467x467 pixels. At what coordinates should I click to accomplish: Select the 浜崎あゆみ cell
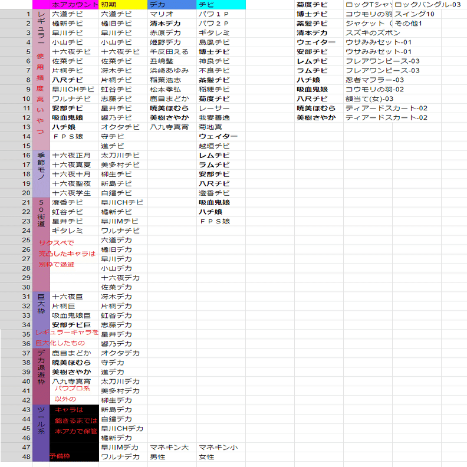(x=172, y=71)
